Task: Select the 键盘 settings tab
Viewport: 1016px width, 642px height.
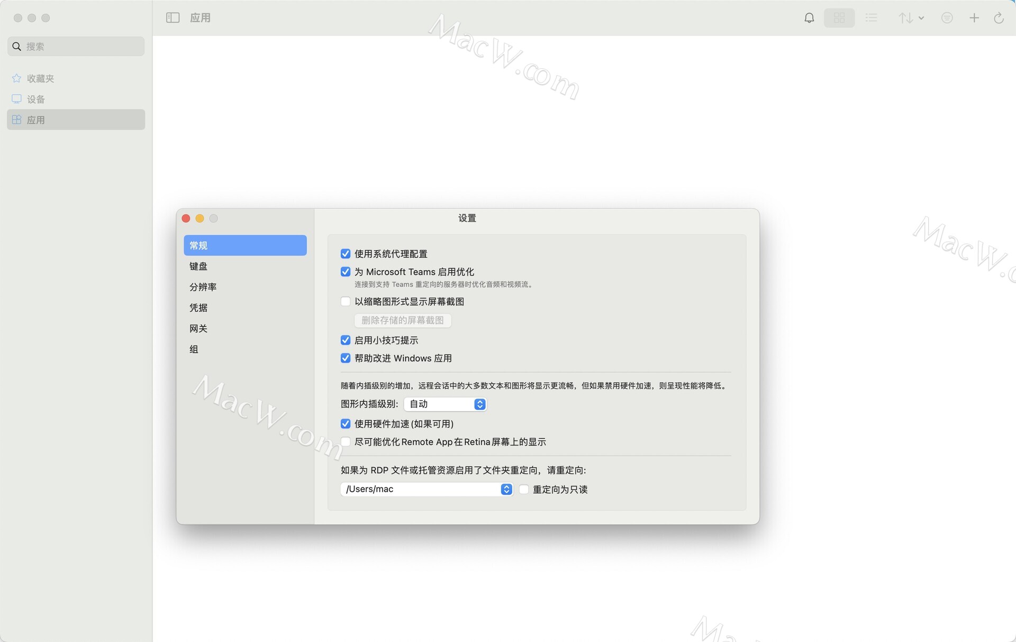Action: point(245,266)
